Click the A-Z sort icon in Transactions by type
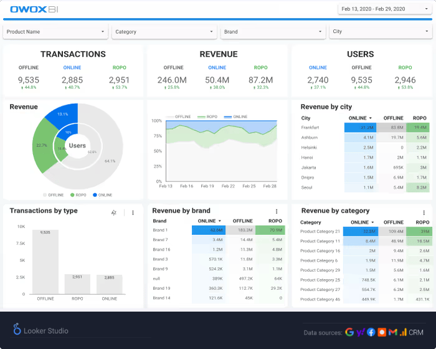Image resolution: width=436 pixels, height=349 pixels. tap(114, 213)
